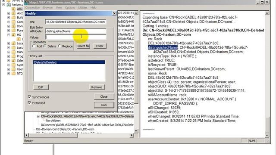This screenshot has height=155, width=276.
Task: Click the DN input field
Action: pyautogui.click(x=76, y=22)
